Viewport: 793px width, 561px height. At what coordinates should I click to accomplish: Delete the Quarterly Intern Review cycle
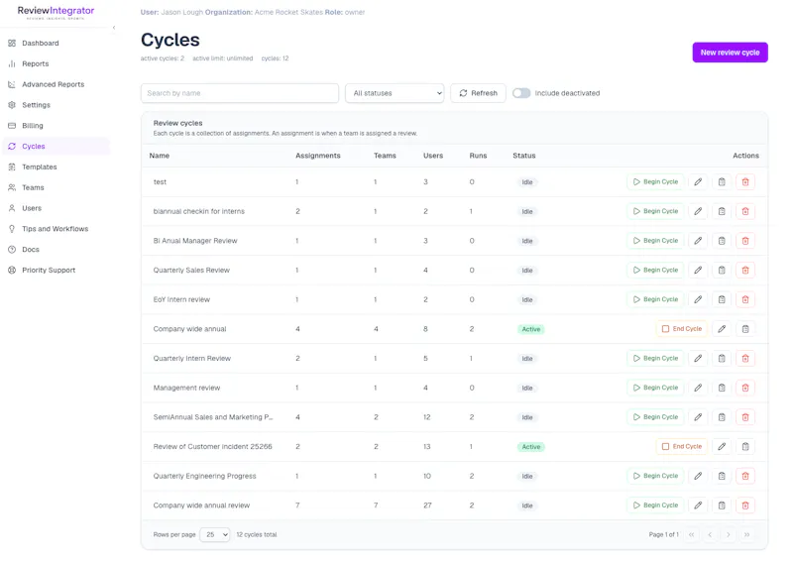pyautogui.click(x=745, y=358)
